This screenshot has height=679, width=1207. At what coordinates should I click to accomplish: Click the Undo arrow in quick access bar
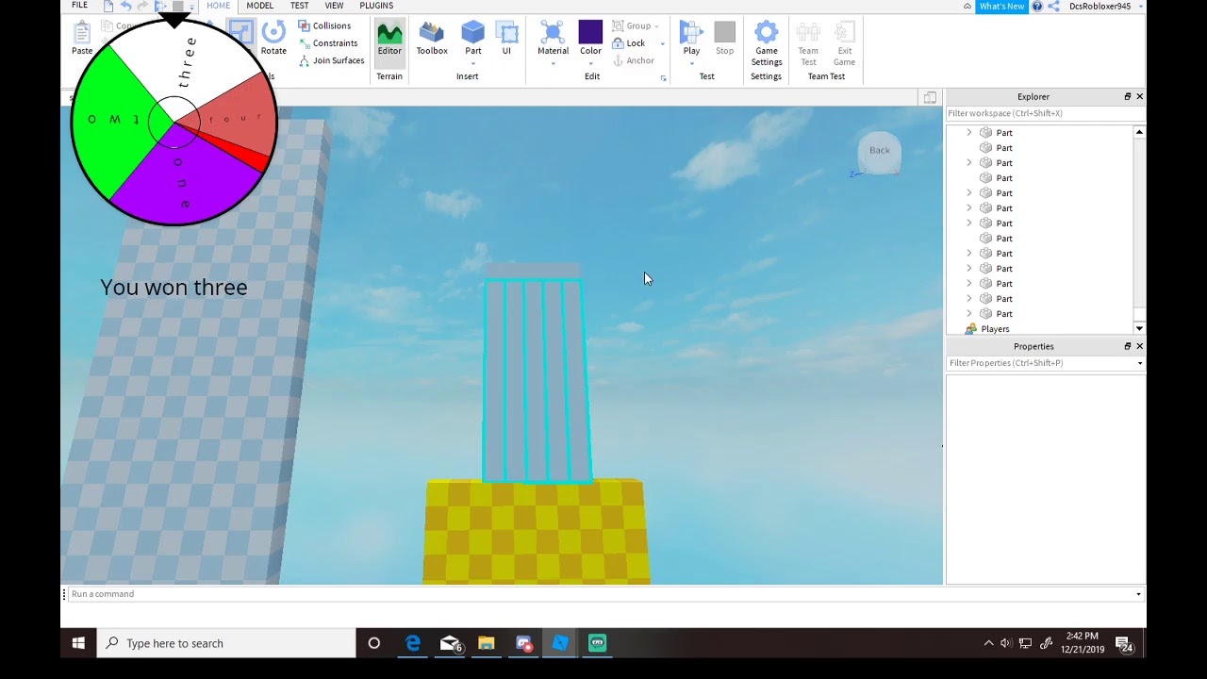tap(125, 6)
